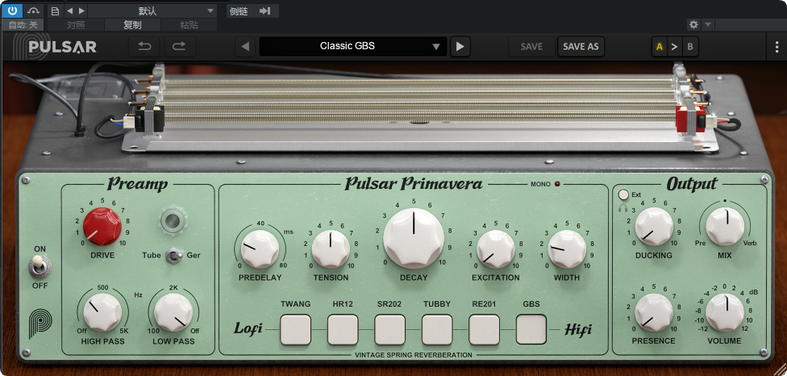Click the HIGH PASS knob
Viewport: 787px width, 376px height.
(x=102, y=312)
